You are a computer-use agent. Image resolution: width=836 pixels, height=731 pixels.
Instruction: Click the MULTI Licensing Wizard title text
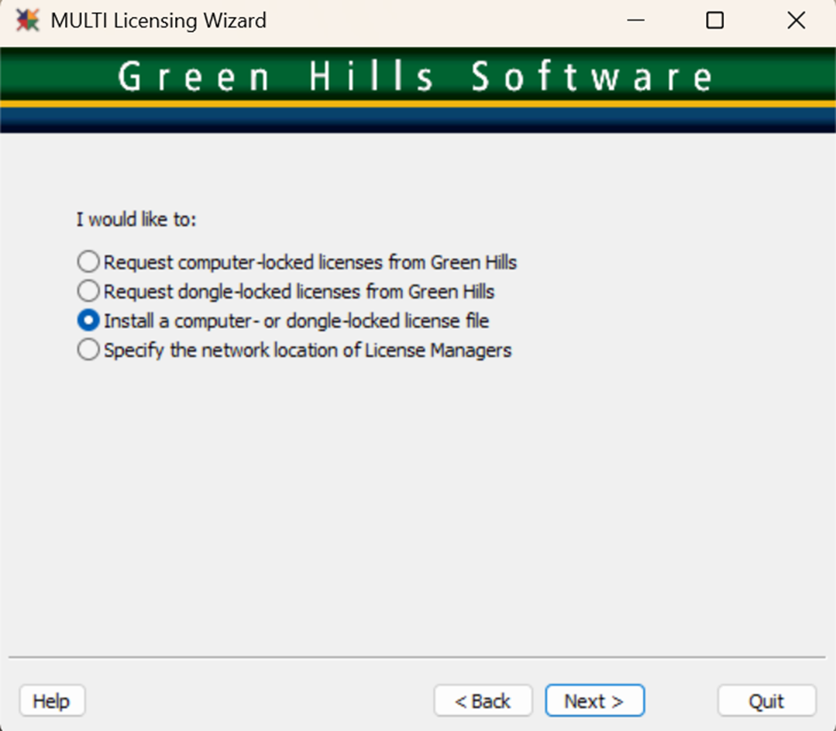158,20
